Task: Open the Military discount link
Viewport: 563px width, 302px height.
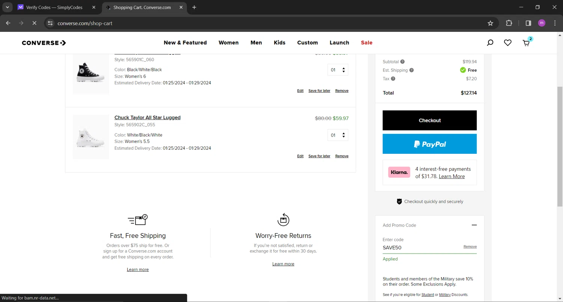Action: 445,295
